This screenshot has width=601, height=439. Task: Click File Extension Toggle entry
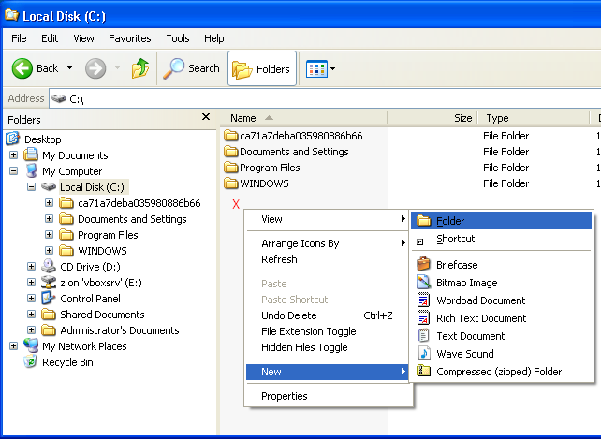coord(328,331)
